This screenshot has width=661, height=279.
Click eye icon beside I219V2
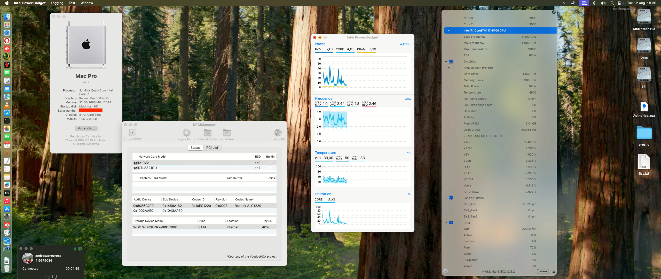coord(135,163)
